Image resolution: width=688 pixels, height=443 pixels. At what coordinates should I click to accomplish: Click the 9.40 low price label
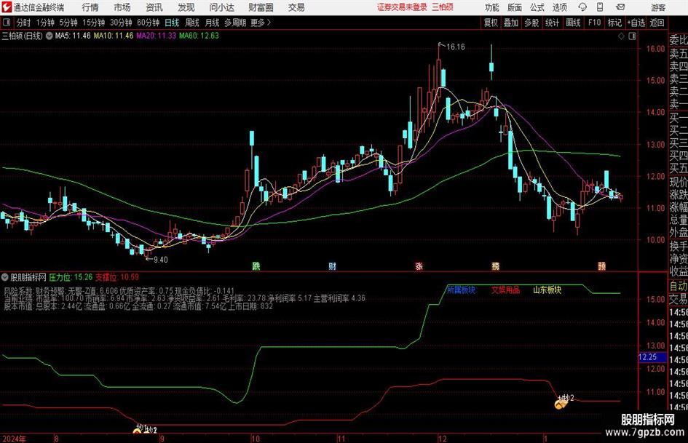coord(160,260)
